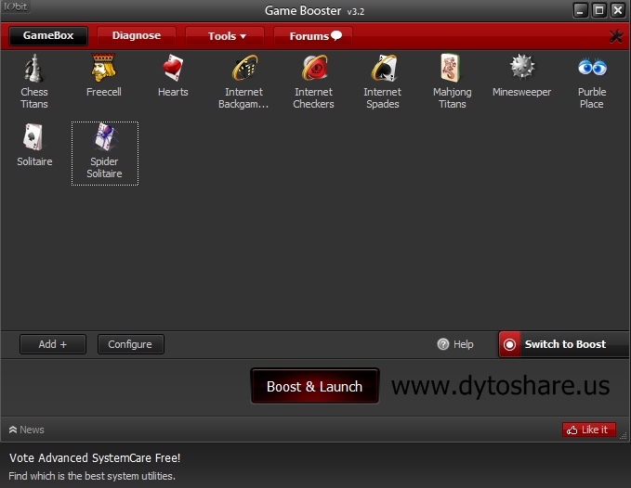Viewport: 631px width, 488px height.
Task: Select the Freecell king icon
Action: 103,68
